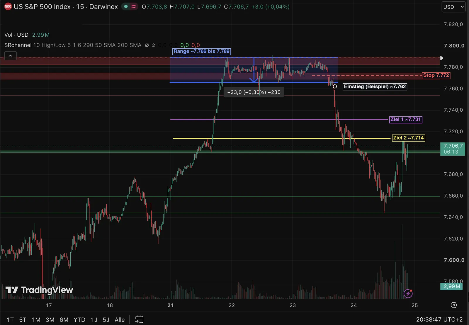Click the green market status dot

pyautogui.click(x=126, y=6)
